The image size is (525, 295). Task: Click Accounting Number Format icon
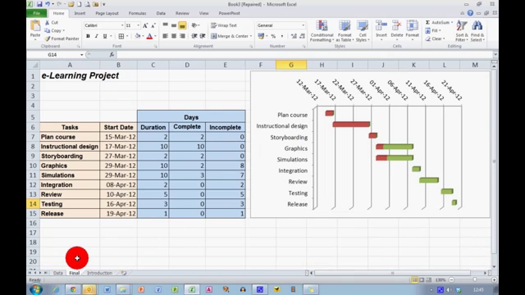tap(260, 36)
